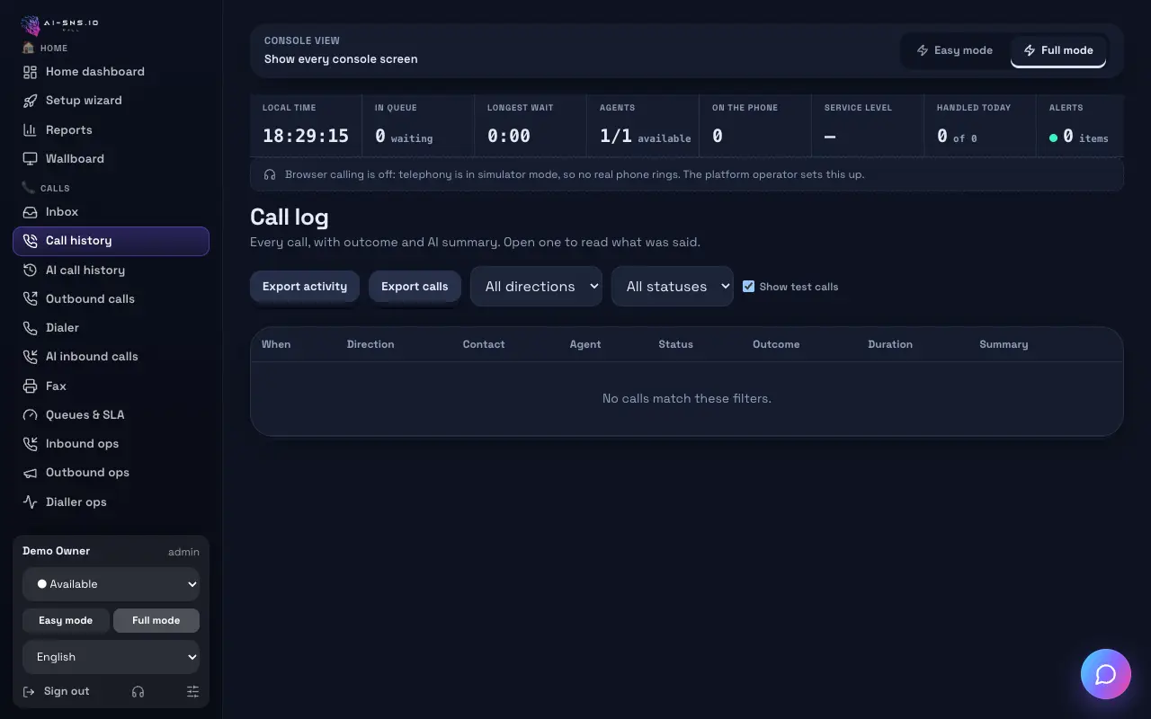Click the Queues & SLA gauge icon
Viewport: 1151px width, 719px height.
click(x=30, y=415)
